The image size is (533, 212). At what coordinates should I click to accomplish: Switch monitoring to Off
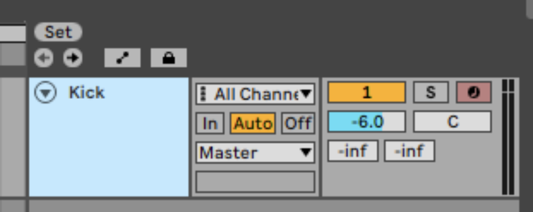click(x=298, y=123)
